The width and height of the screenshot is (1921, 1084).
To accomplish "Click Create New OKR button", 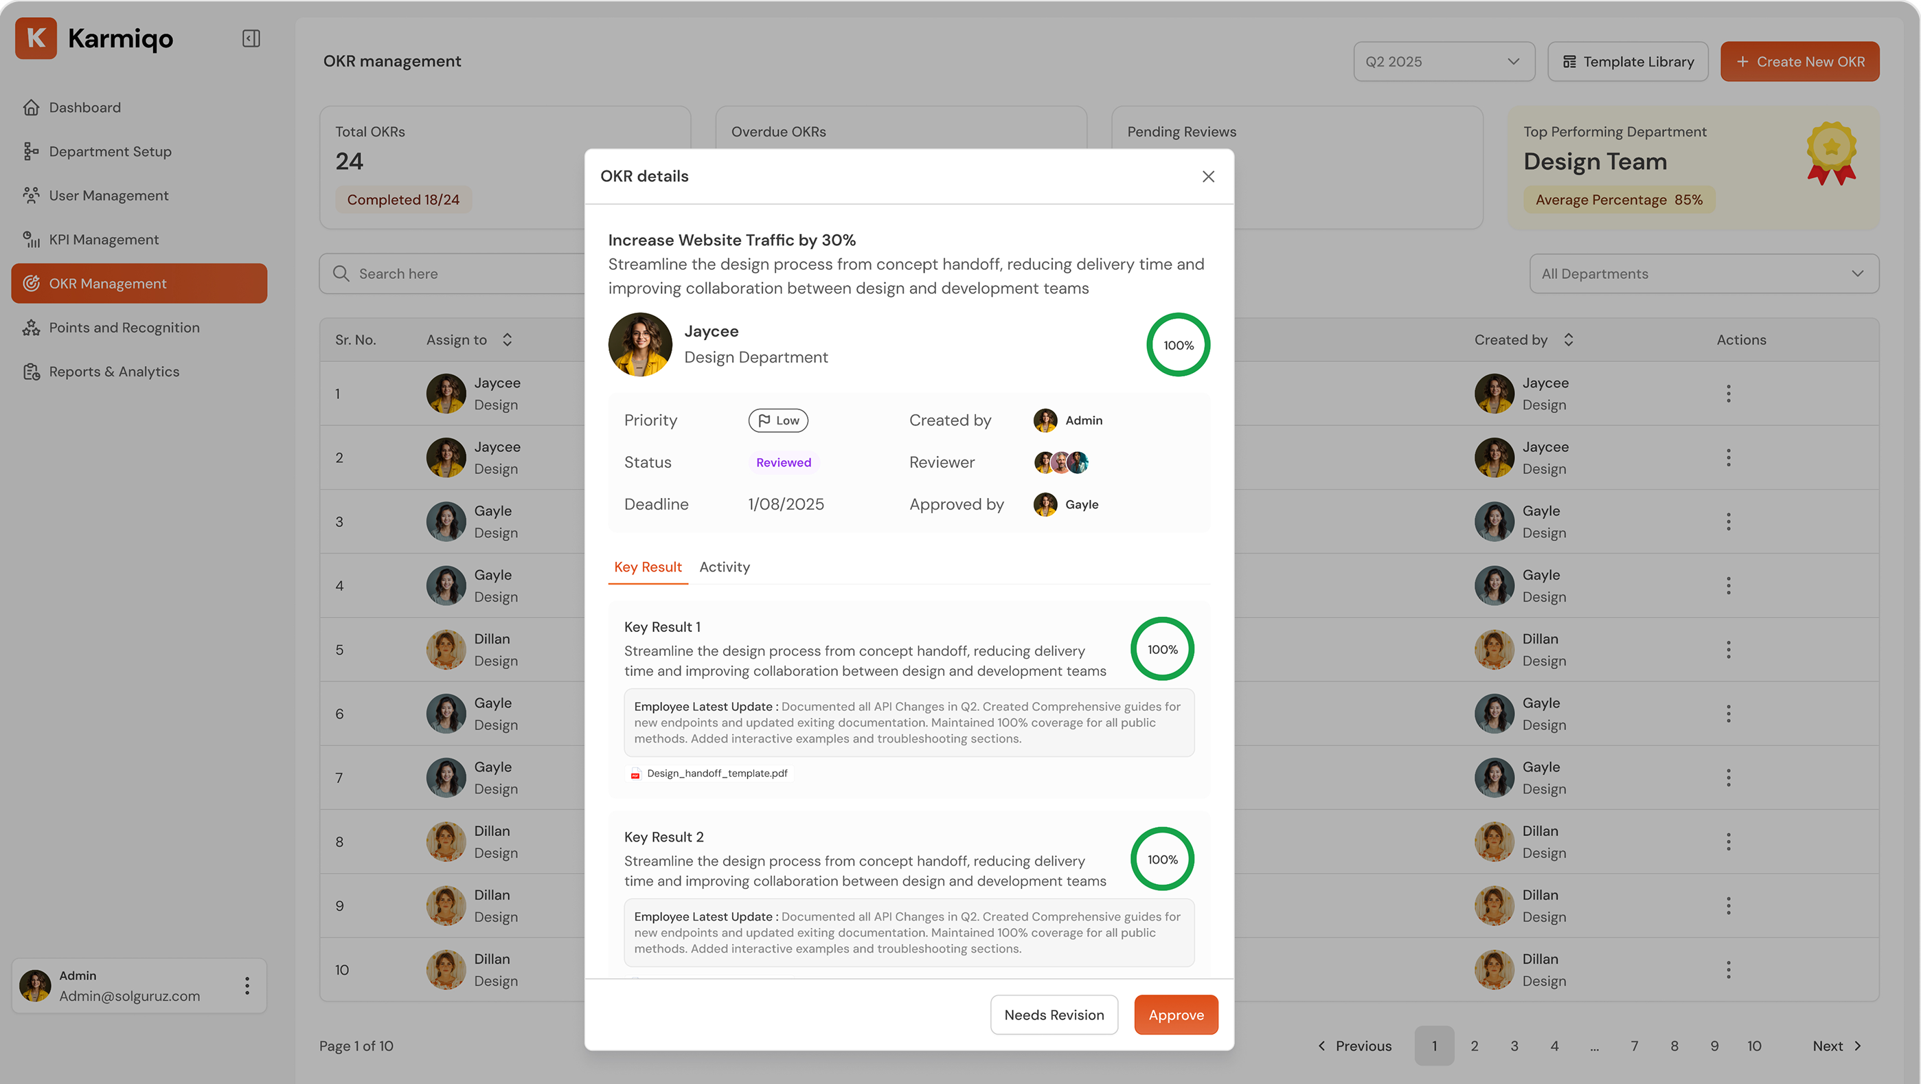I will pos(1799,61).
